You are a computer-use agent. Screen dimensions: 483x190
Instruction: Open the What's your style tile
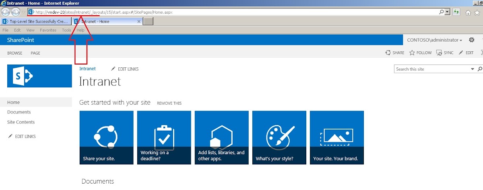pyautogui.click(x=279, y=137)
